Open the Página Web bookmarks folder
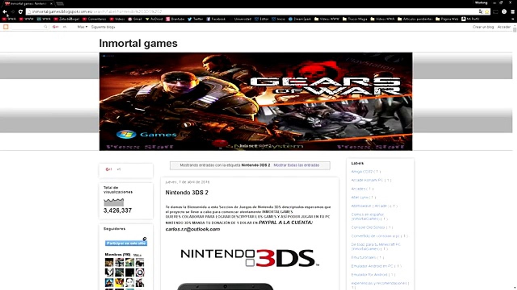Screen dimensions: 517x290 point(447,19)
